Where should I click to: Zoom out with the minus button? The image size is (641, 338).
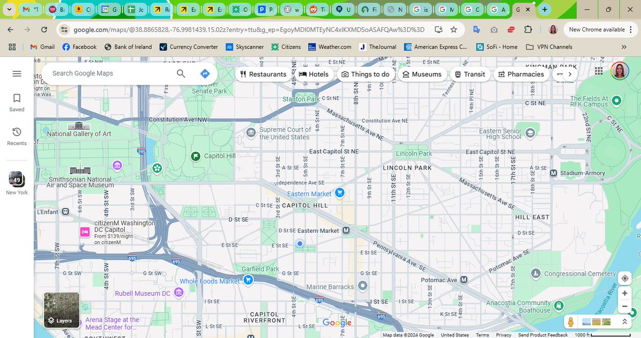624,306
